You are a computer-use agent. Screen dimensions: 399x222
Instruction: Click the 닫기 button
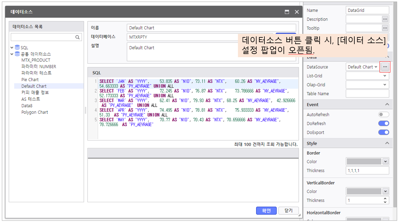pyautogui.click(x=289, y=211)
